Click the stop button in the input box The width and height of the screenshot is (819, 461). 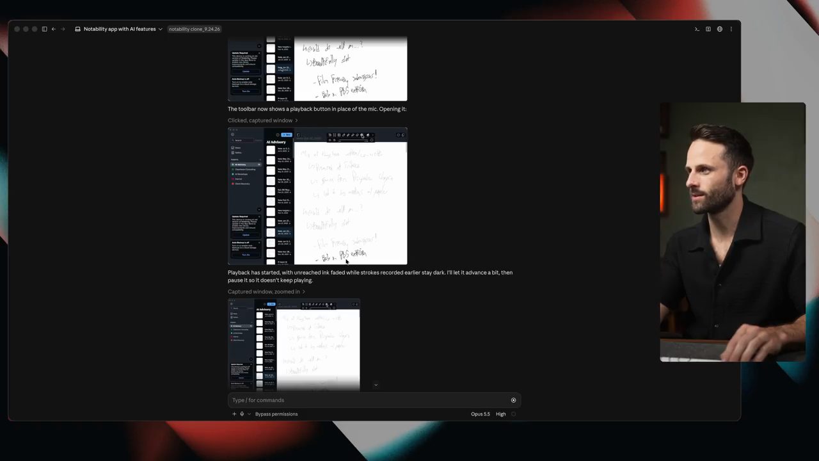point(513,400)
